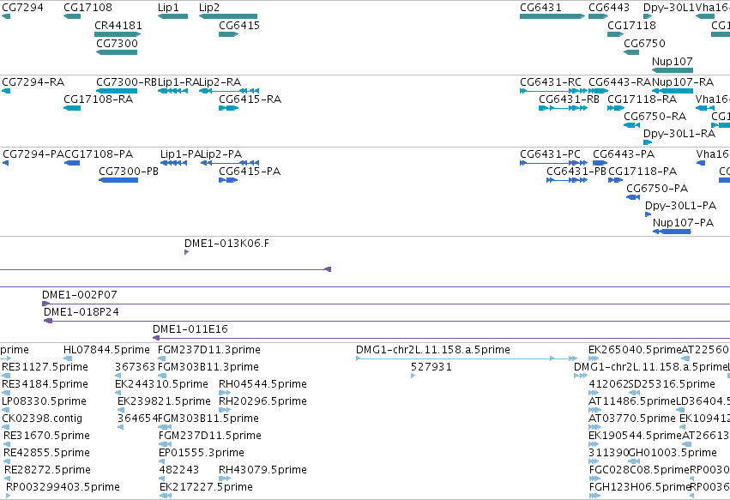The height and width of the screenshot is (500, 730).
Task: Open the CG6431-PC protein label
Action: click(x=551, y=154)
